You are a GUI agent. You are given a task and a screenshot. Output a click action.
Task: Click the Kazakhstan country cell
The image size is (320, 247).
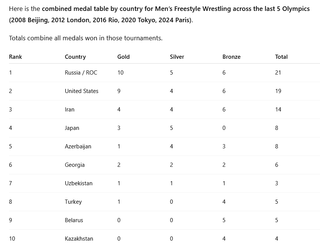(x=79, y=239)
